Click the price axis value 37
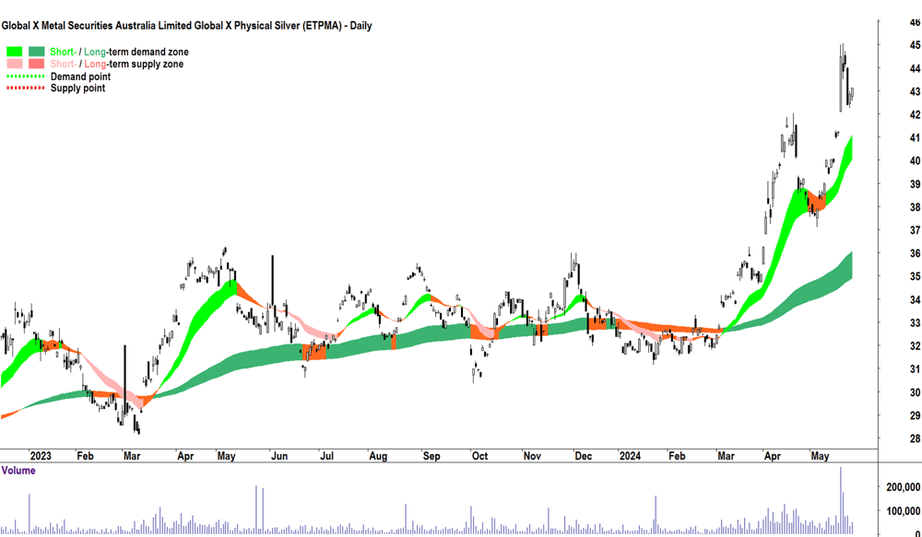Viewport: 922px width, 537px height. click(x=915, y=230)
